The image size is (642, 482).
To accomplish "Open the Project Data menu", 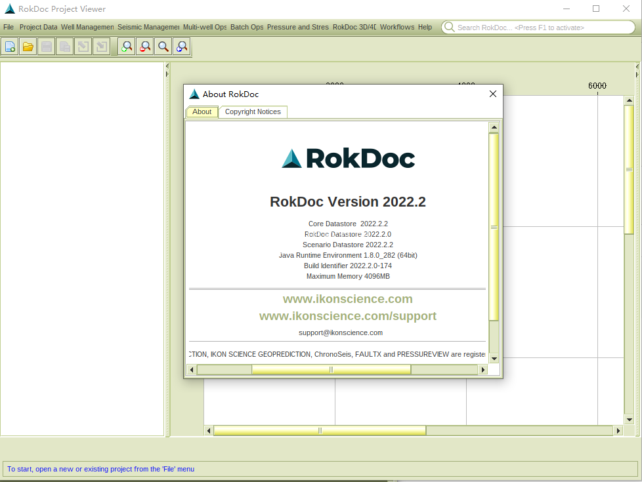I will click(x=39, y=27).
